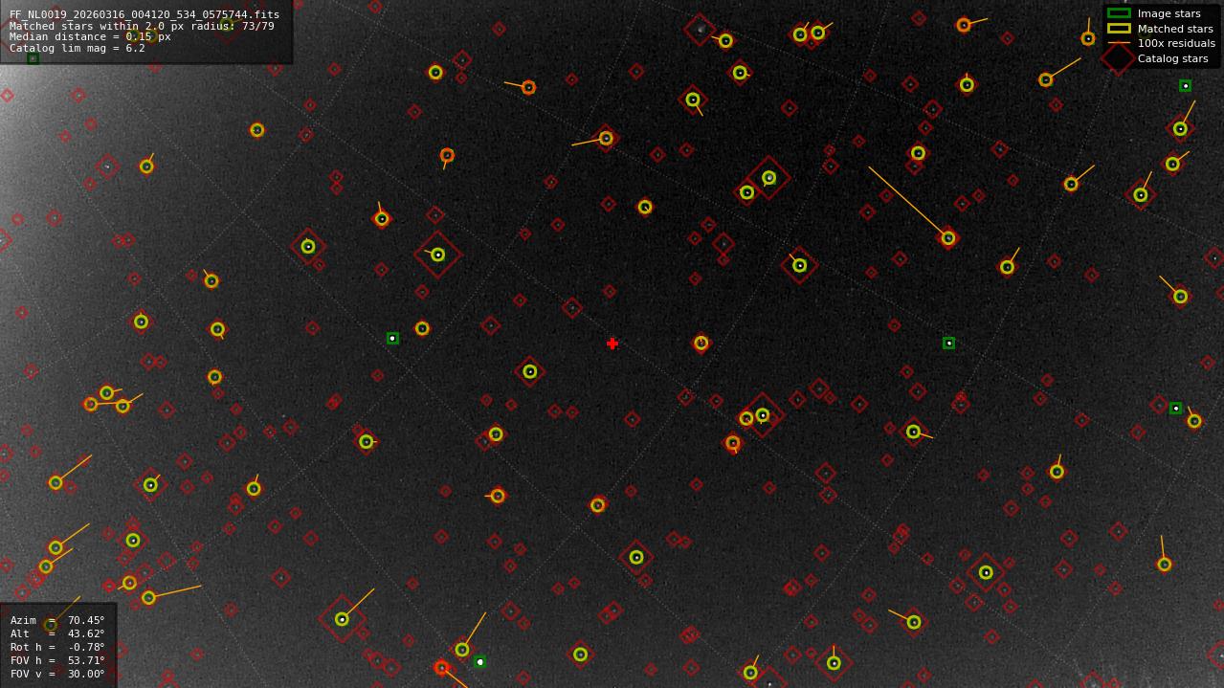Click the green Image stars legend swatch

1119,13
